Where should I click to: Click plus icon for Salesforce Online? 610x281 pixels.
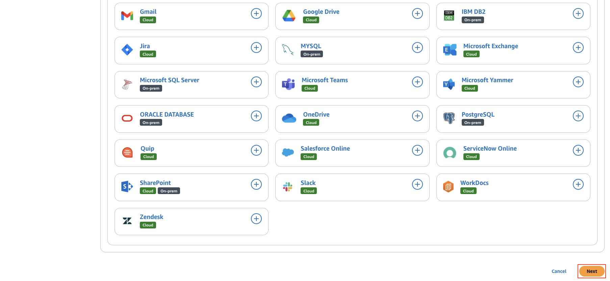(417, 150)
